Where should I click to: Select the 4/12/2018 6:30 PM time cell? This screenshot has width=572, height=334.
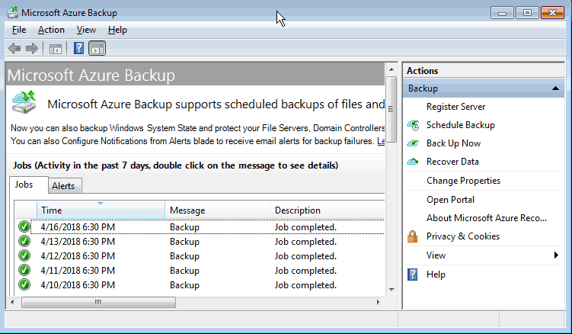(78, 255)
